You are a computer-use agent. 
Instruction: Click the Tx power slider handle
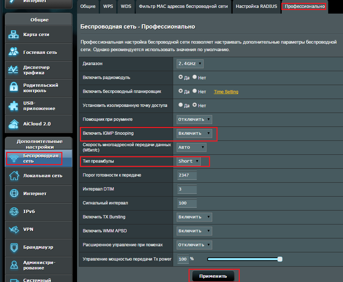point(280,259)
